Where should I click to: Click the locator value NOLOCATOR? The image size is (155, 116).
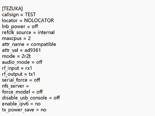tap(39, 21)
